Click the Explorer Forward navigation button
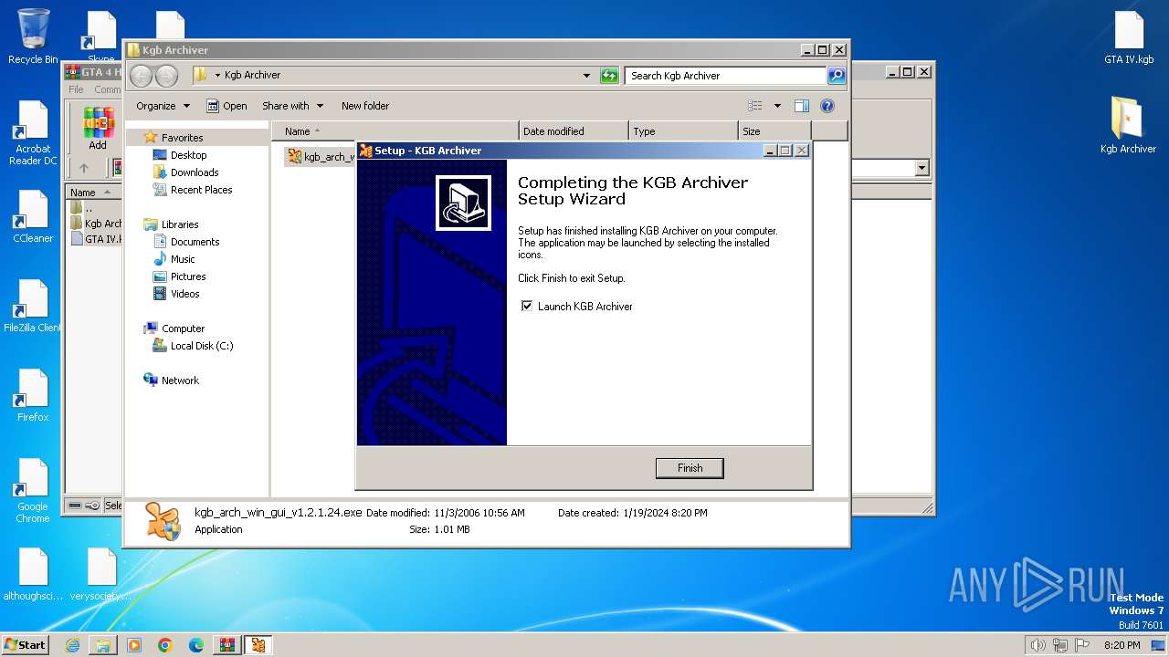Viewport: 1169px width, 657px height. click(x=166, y=76)
